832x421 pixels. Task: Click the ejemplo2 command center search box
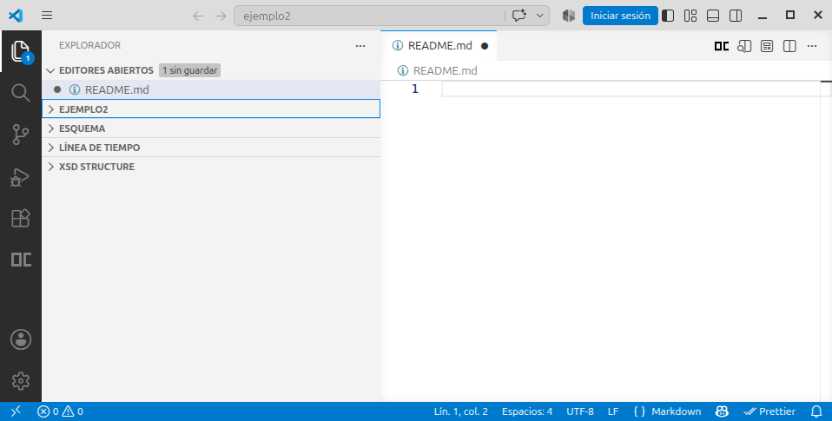pyautogui.click(x=369, y=16)
